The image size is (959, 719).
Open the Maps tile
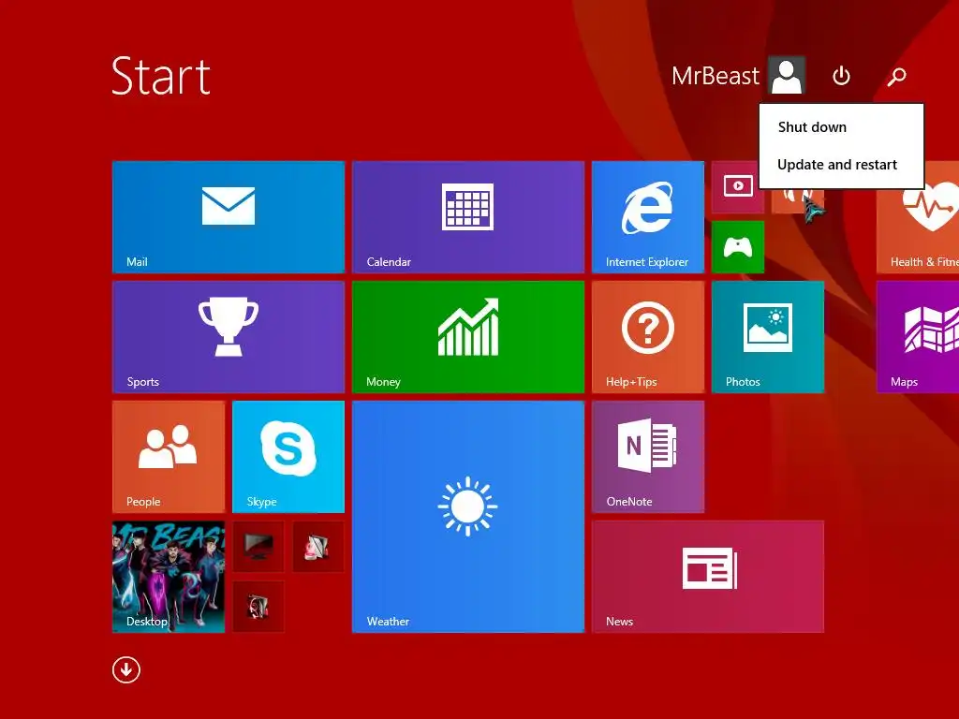click(918, 337)
